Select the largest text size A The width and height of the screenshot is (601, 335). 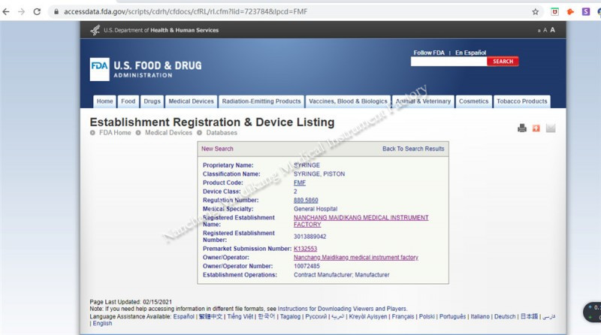pyautogui.click(x=552, y=30)
